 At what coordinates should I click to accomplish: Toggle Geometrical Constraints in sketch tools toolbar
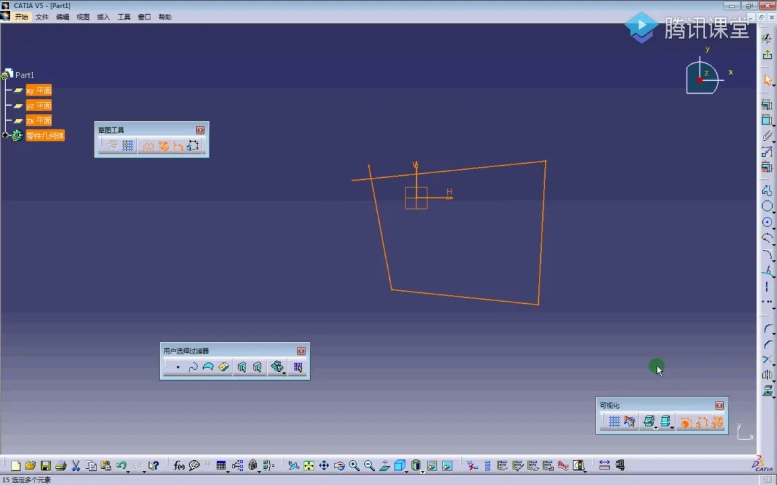[163, 145]
